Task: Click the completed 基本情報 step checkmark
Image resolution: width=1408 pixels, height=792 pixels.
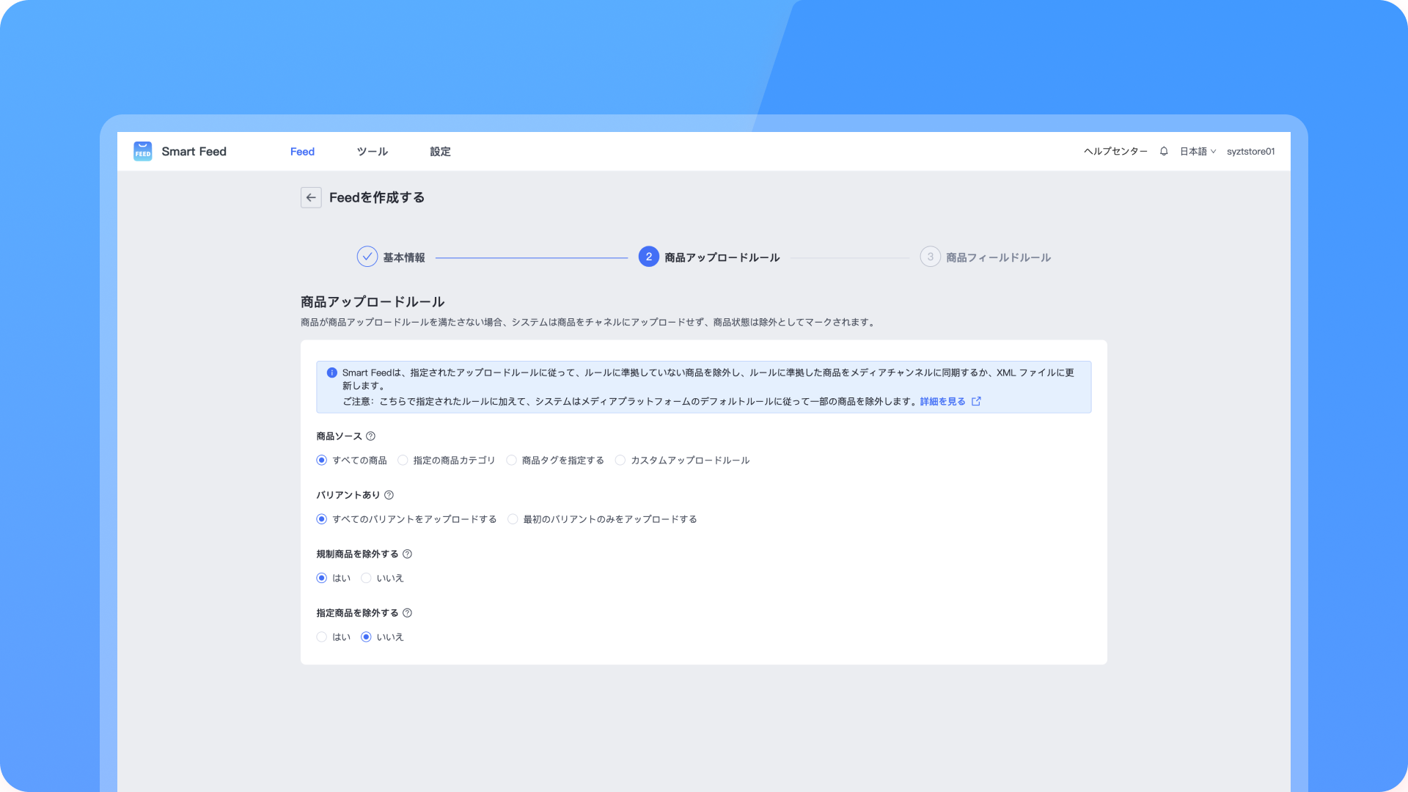Action: [367, 257]
